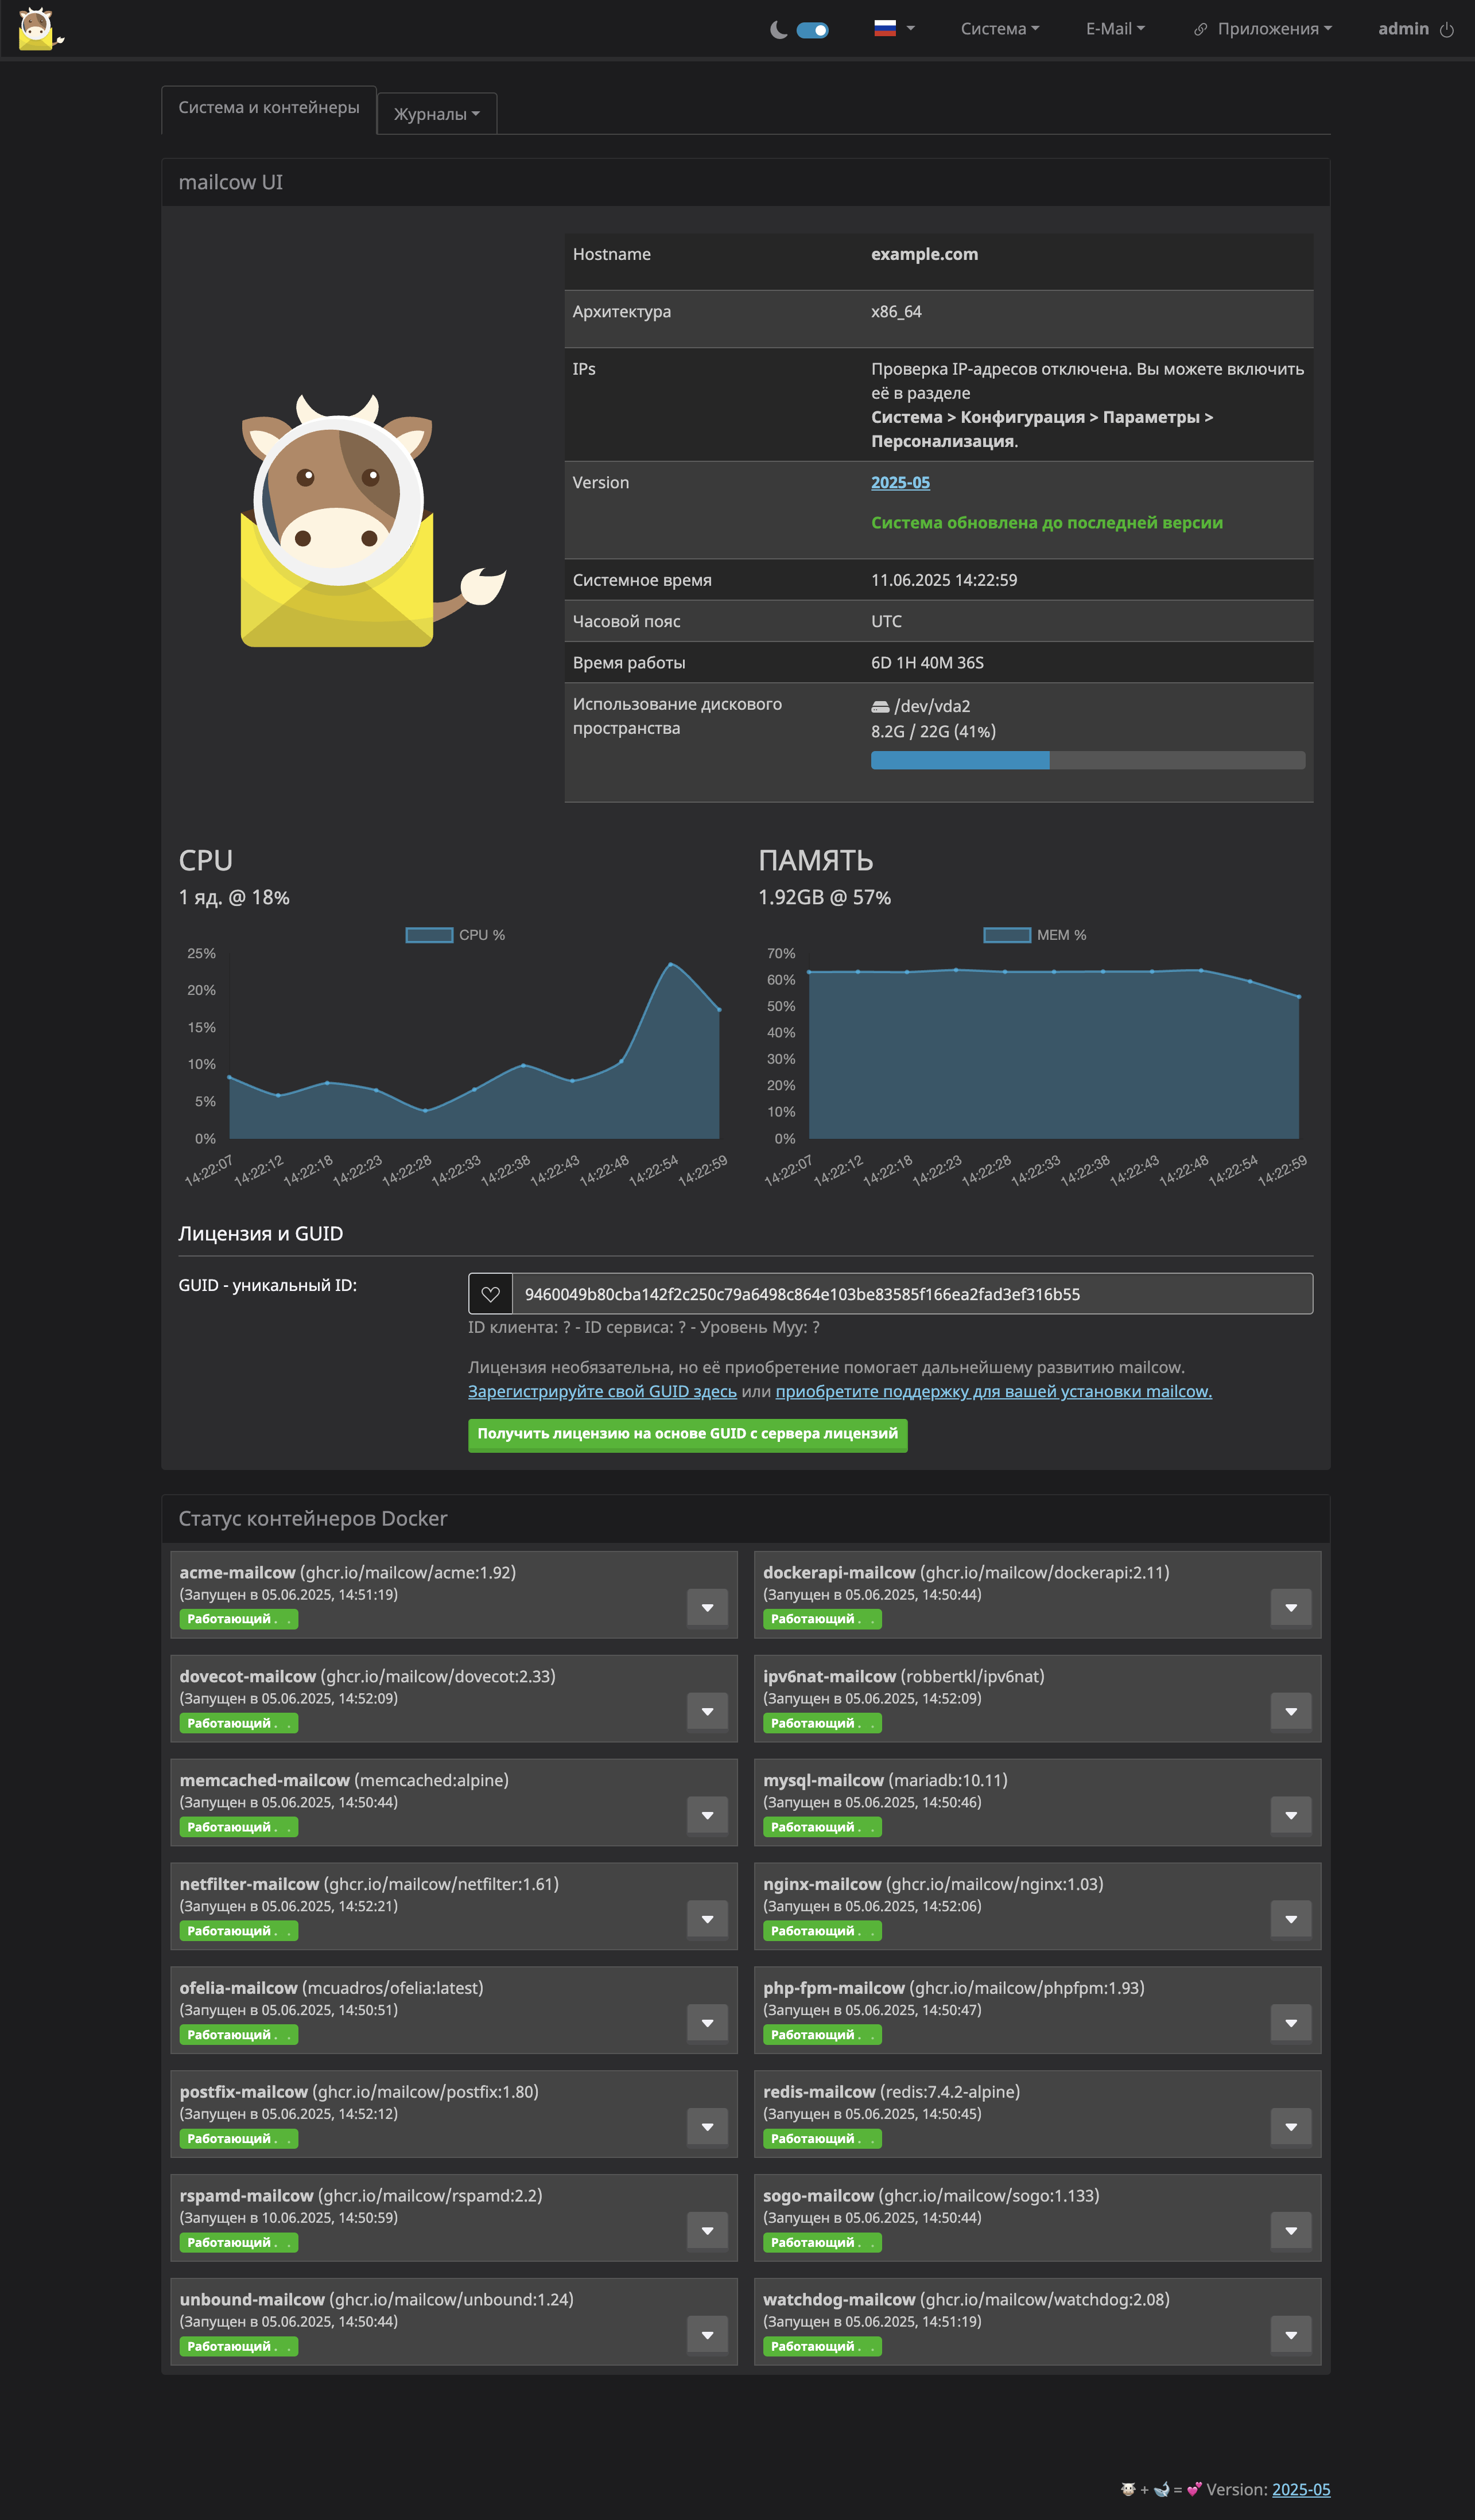The image size is (1475, 2520).
Task: Toggle the MEM % chart legend
Action: point(1035,935)
